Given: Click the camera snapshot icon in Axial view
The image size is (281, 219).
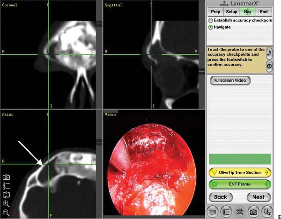Looking at the screenshot, I should (7, 177).
